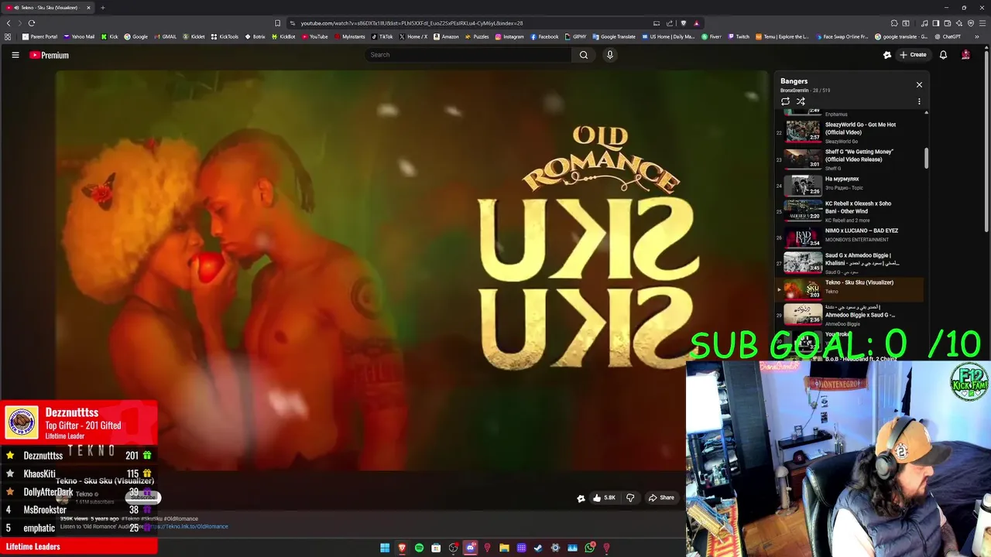Open Twitch bookmark
The image size is (991, 557).
pos(739,36)
